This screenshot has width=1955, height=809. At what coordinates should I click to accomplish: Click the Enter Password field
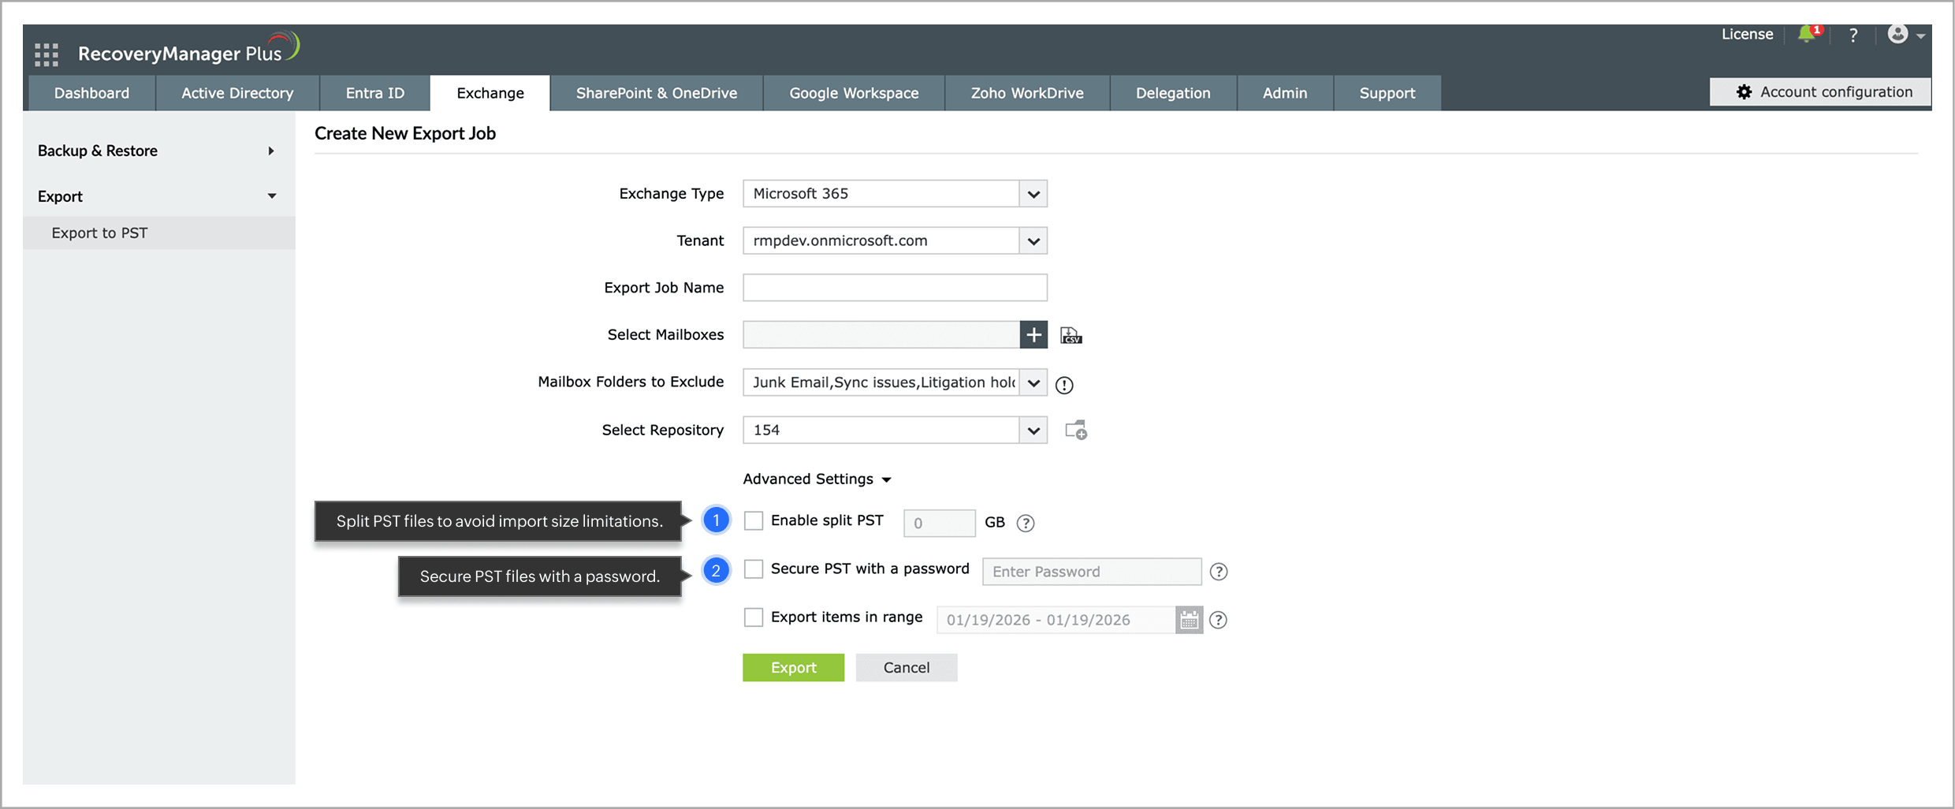click(1092, 572)
